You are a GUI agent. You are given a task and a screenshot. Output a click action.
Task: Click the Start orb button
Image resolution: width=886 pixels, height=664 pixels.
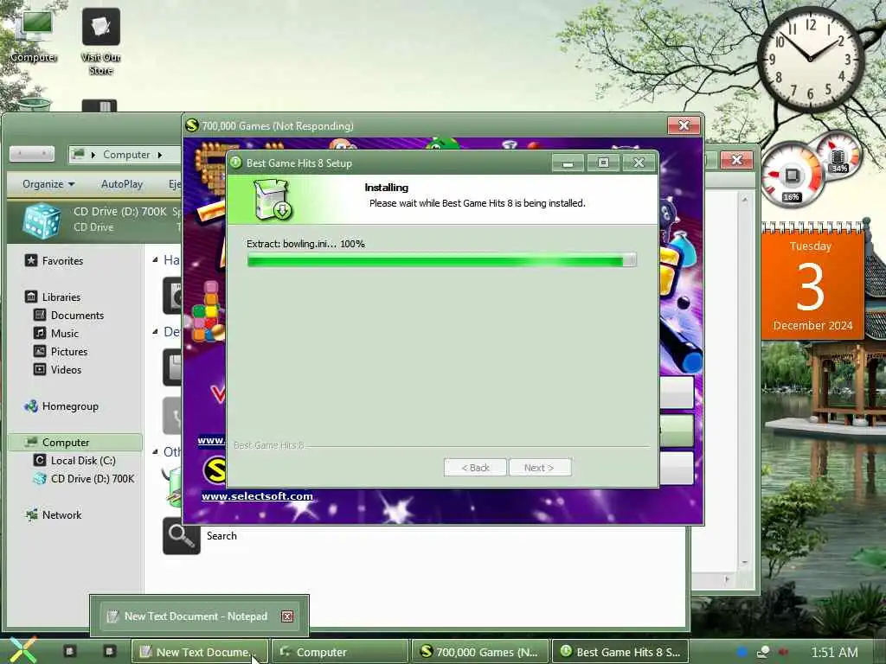[22, 650]
